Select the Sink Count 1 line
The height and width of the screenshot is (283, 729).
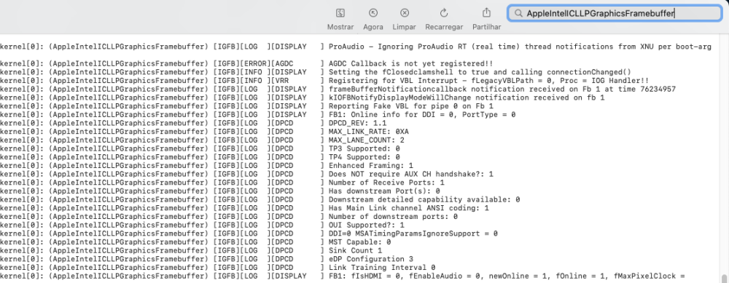pyautogui.click(x=191, y=250)
